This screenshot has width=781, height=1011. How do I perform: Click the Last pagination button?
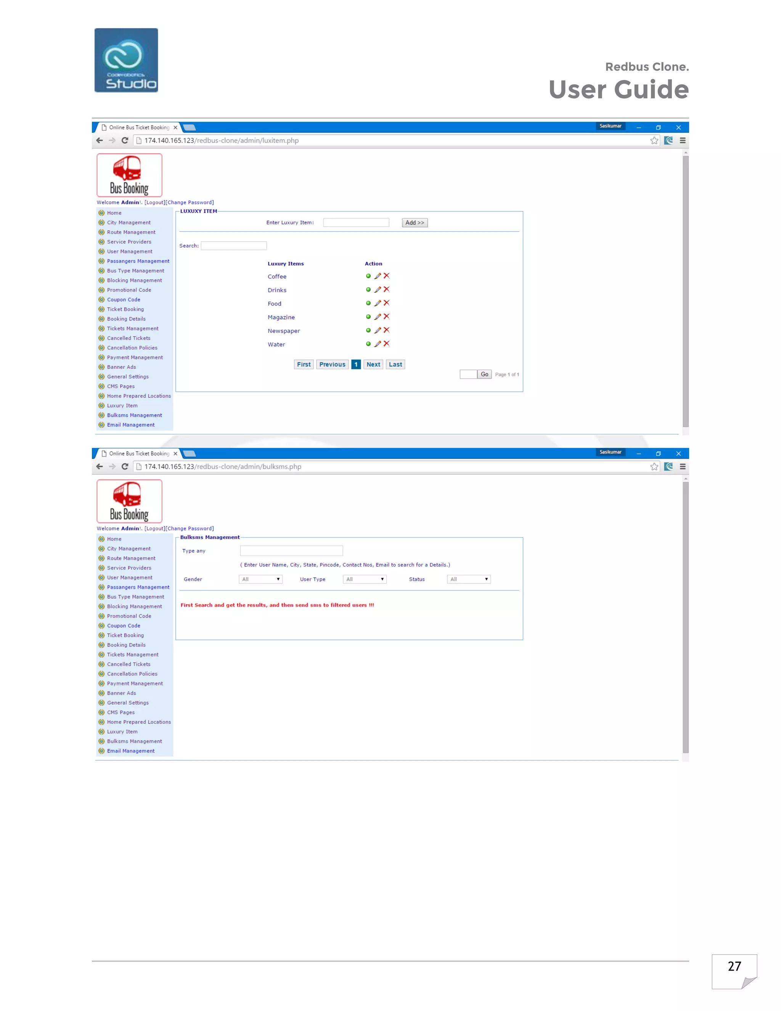click(x=395, y=364)
